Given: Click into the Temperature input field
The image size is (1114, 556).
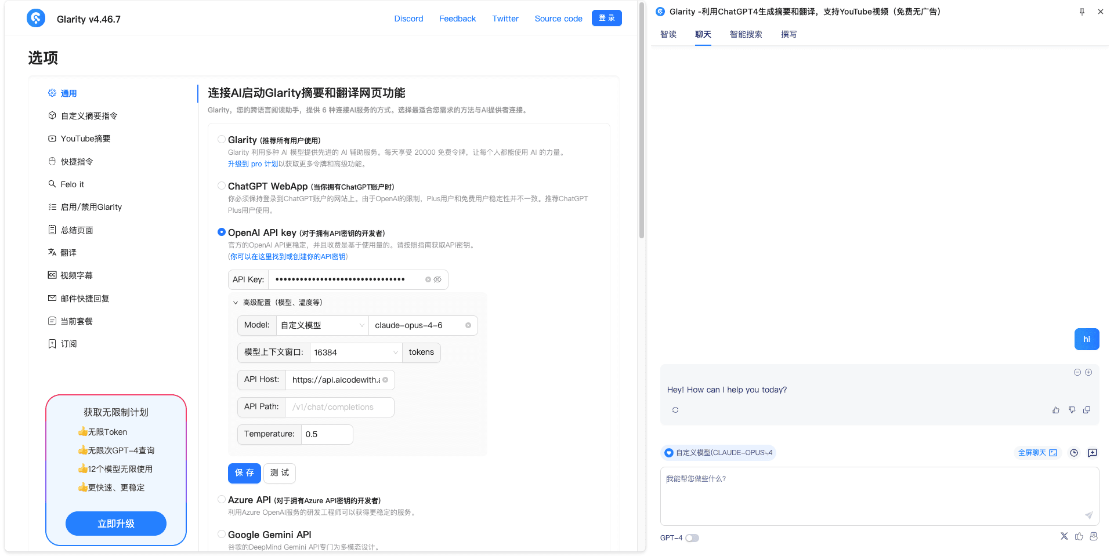Looking at the screenshot, I should pos(327,434).
